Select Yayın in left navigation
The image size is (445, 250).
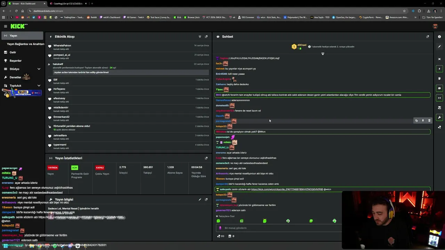click(22, 35)
